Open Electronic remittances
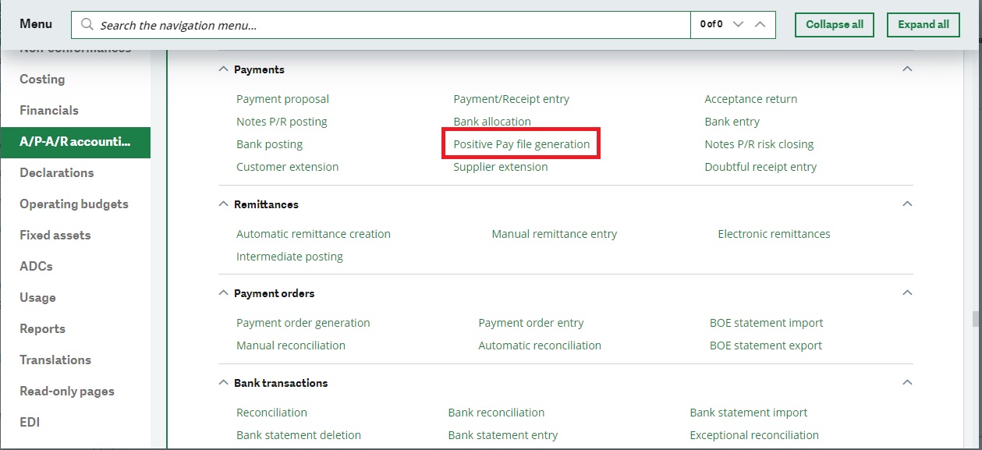The width and height of the screenshot is (982, 450). [x=774, y=232]
